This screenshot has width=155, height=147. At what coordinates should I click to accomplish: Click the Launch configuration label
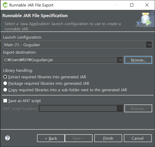(x=23, y=37)
